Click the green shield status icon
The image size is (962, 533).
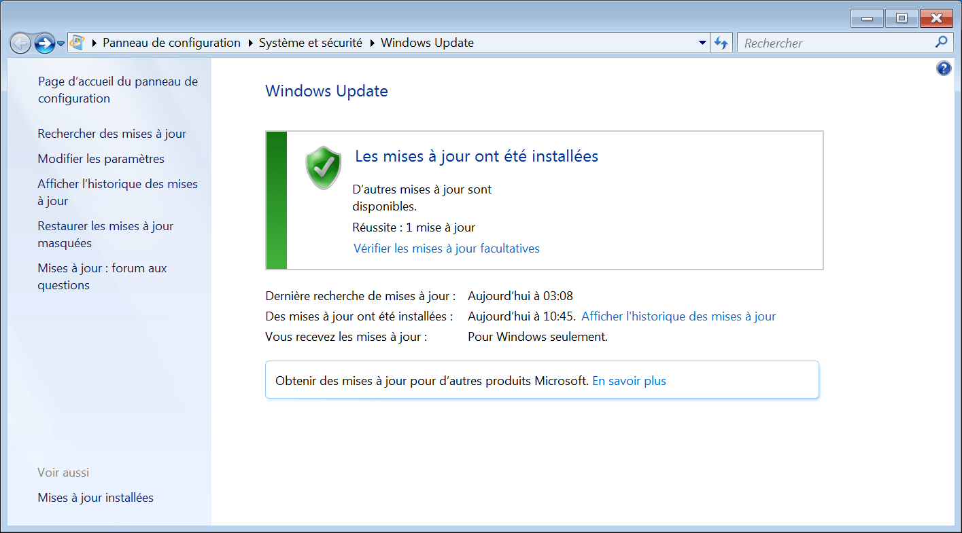coord(323,168)
